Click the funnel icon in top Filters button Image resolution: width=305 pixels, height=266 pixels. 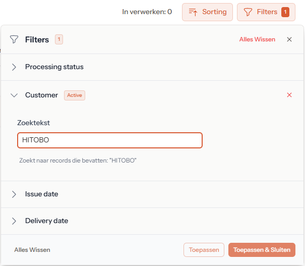point(248,12)
